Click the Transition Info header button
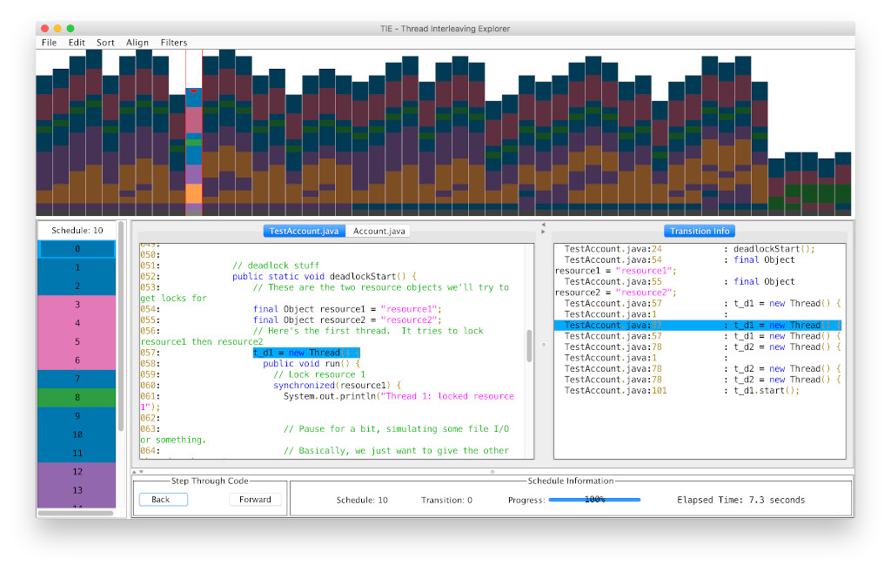The image size is (891, 572). point(700,231)
